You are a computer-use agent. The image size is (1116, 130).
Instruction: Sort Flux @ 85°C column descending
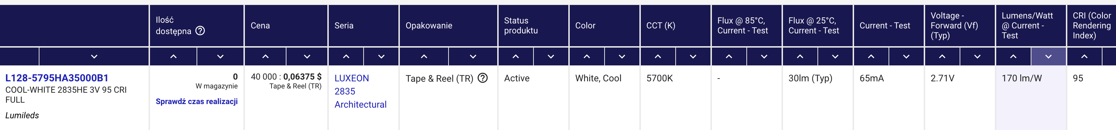[x=764, y=56]
